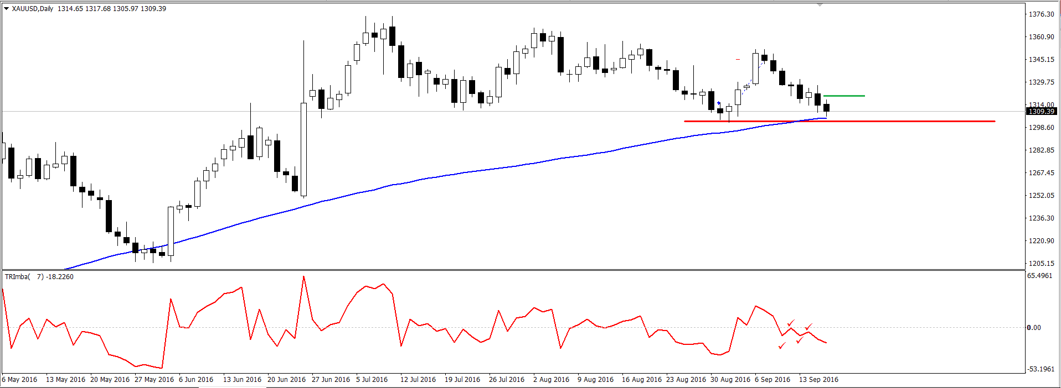Image resolution: width=1061 pixels, height=388 pixels.
Task: Click the 13 May 2016 date label
Action: coord(65,380)
